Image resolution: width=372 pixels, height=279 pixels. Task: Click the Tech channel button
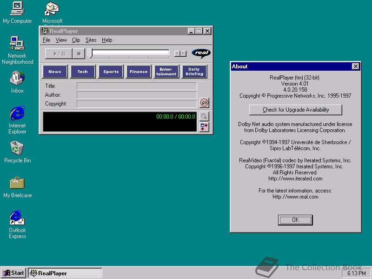point(83,72)
